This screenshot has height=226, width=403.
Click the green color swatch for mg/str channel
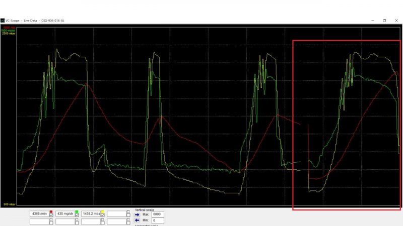pos(77,211)
